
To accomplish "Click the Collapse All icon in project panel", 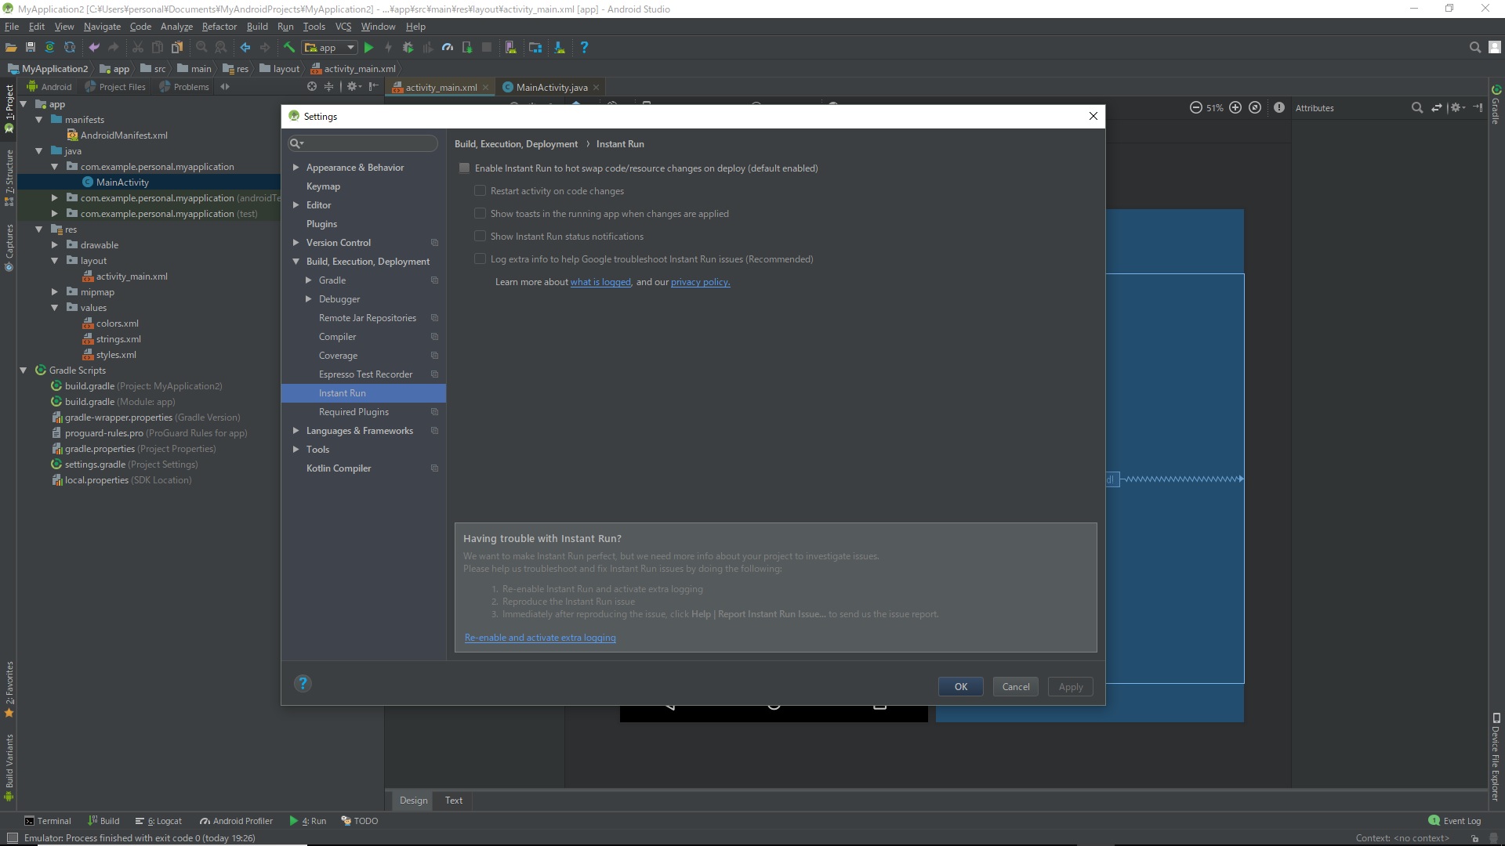I will pos(329,87).
